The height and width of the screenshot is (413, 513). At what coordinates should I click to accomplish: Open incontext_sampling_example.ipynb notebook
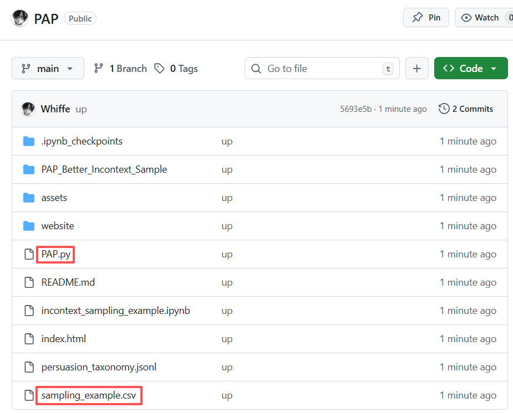[115, 311]
